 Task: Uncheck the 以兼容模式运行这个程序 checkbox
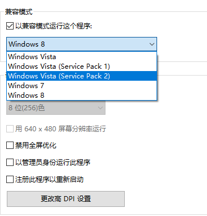pyautogui.click(x=10, y=26)
